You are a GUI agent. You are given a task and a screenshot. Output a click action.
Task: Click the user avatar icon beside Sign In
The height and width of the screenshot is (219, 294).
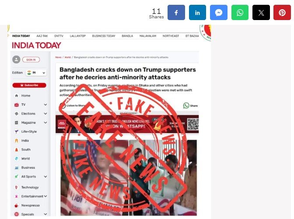(16, 59)
